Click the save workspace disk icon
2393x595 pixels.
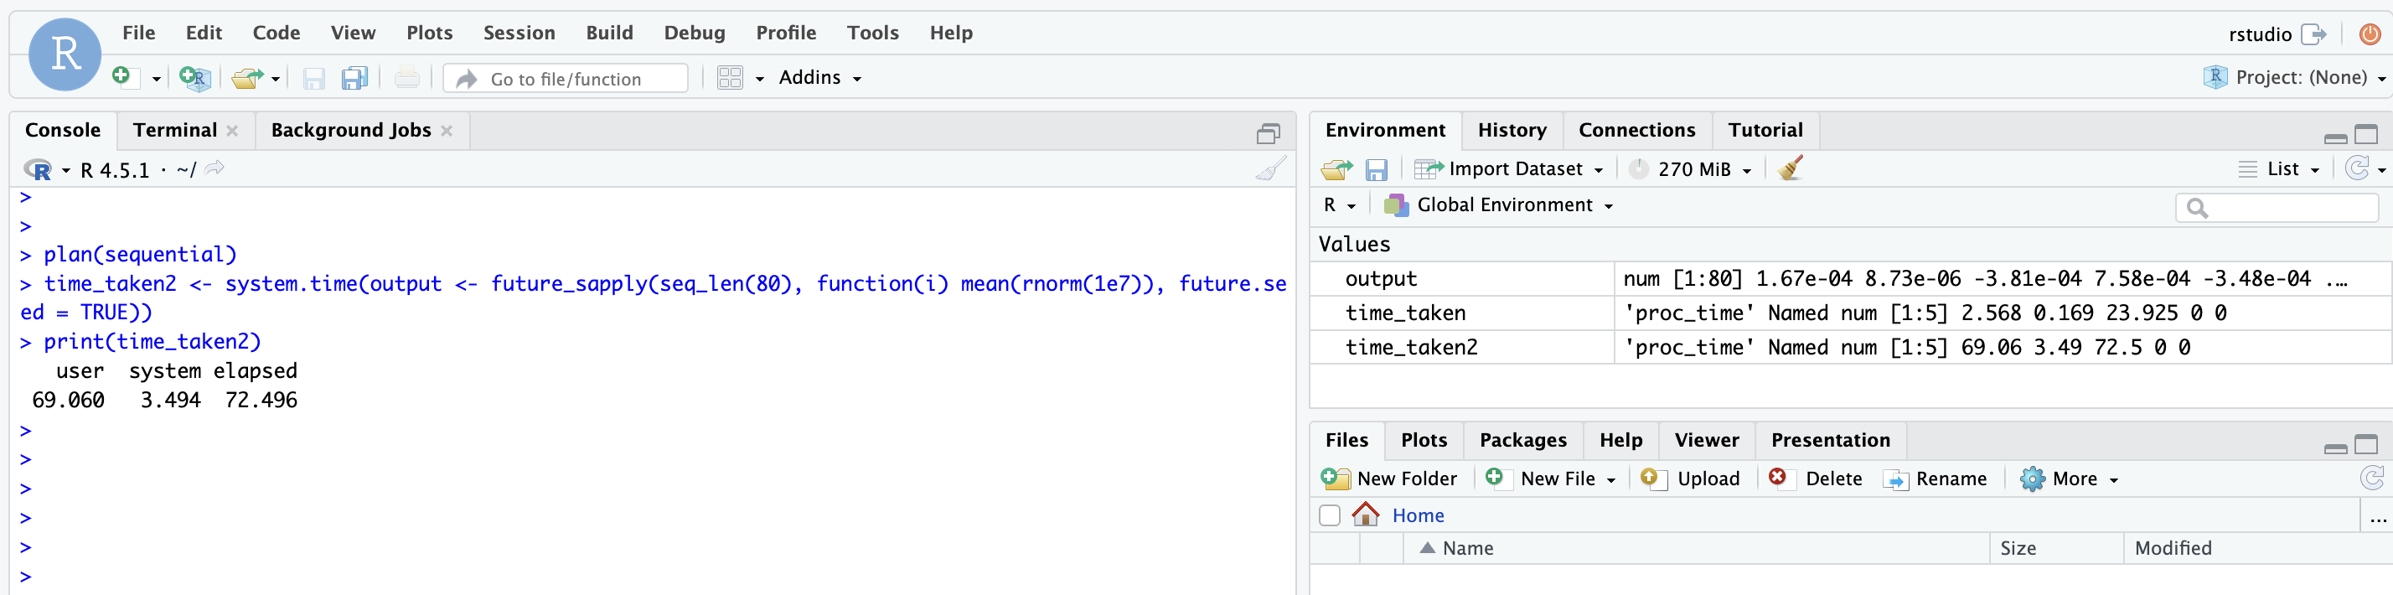[1376, 169]
